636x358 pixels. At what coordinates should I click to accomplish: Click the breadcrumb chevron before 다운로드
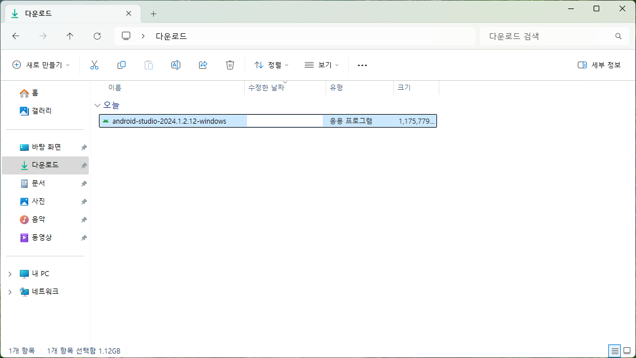[143, 36]
